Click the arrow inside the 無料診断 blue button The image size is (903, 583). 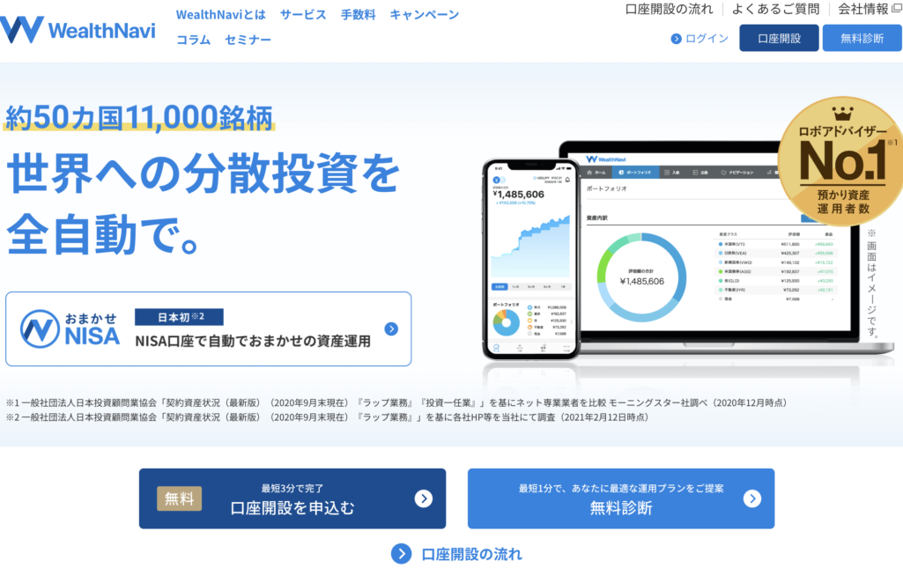[x=751, y=498]
